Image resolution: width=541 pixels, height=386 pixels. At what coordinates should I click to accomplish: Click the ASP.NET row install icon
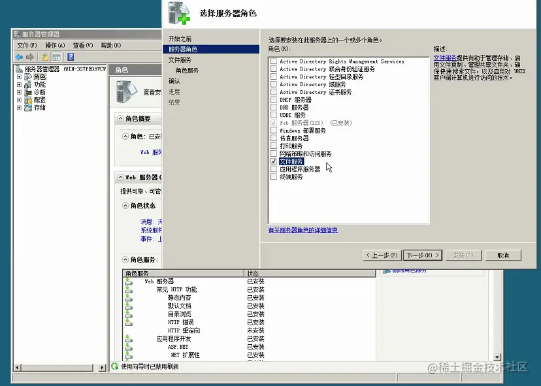coord(129,347)
